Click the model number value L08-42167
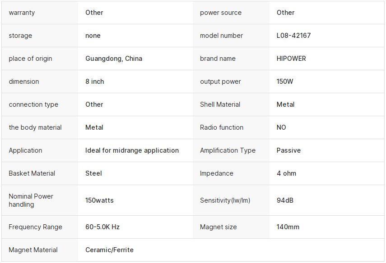This screenshot has height=263, width=386. [293, 36]
